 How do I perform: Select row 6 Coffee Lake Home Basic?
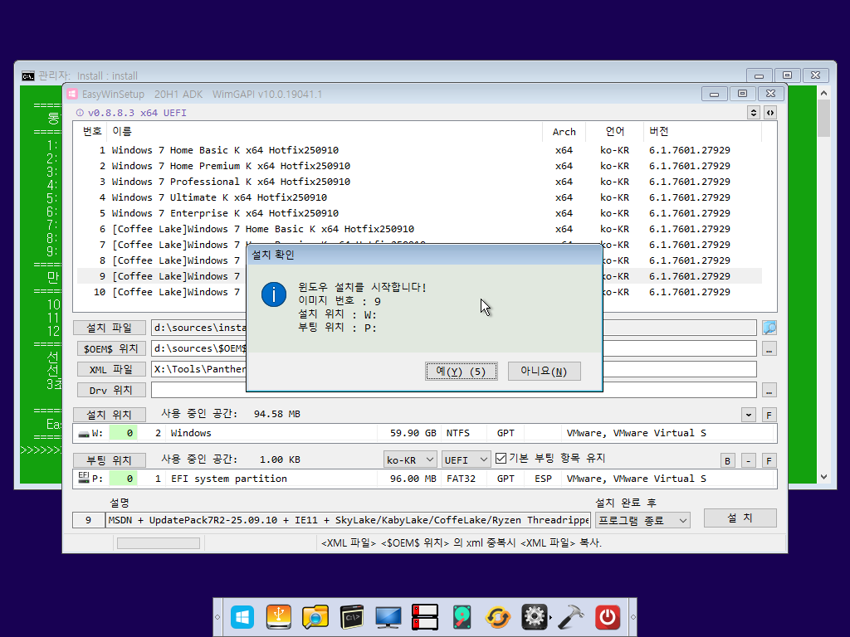point(419,229)
